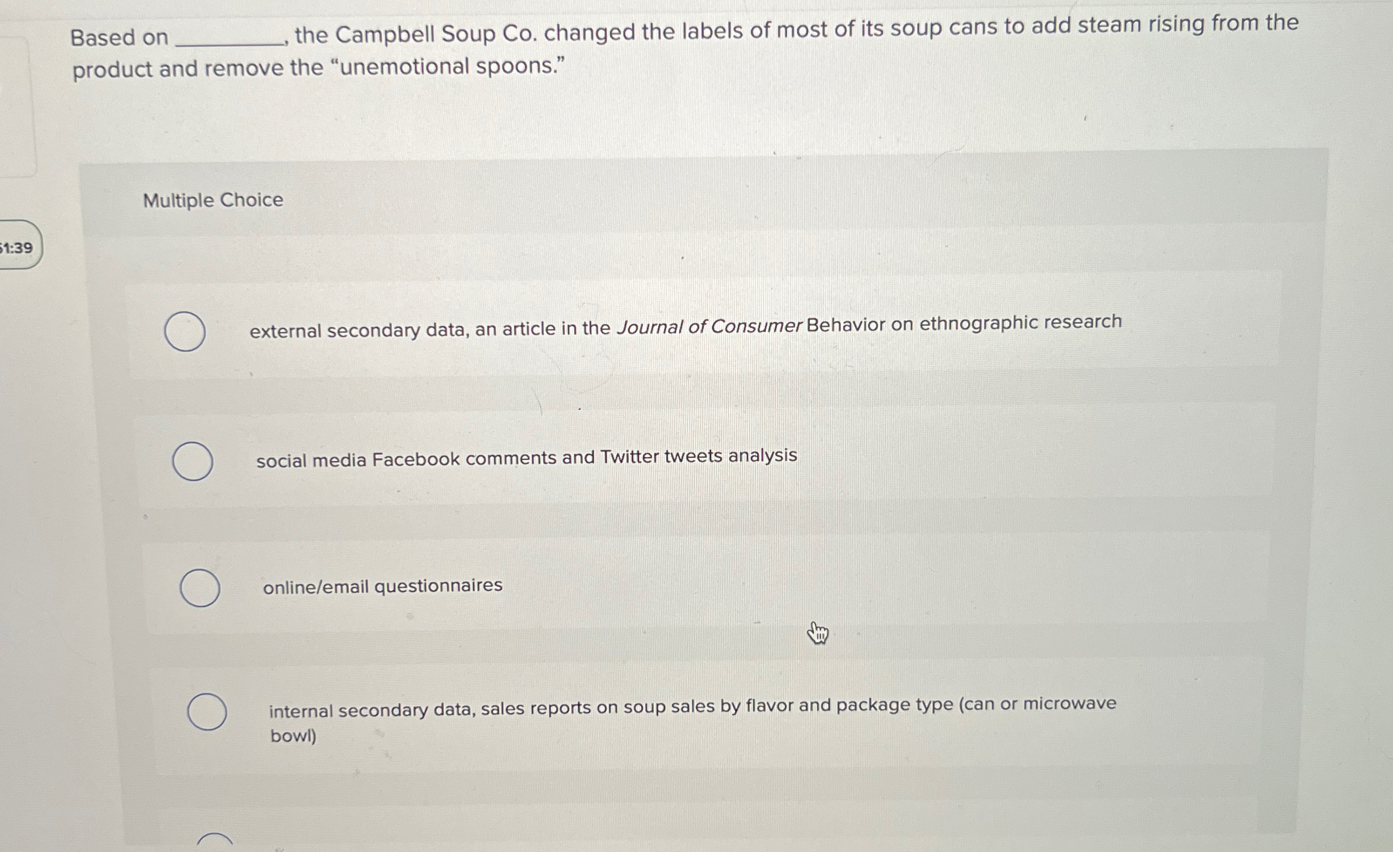The image size is (1393, 852).
Task: Select the social media analysis answer option
Action: point(194,460)
